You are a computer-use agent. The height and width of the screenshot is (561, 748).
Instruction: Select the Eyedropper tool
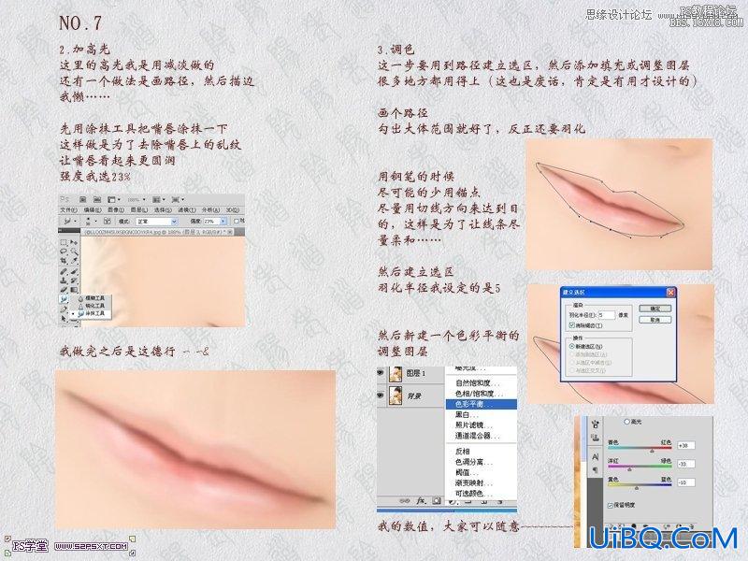click(x=75, y=261)
